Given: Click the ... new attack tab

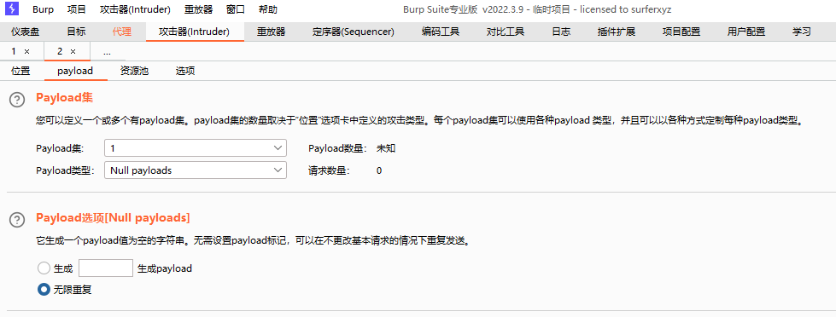Looking at the screenshot, I should pyautogui.click(x=107, y=52).
